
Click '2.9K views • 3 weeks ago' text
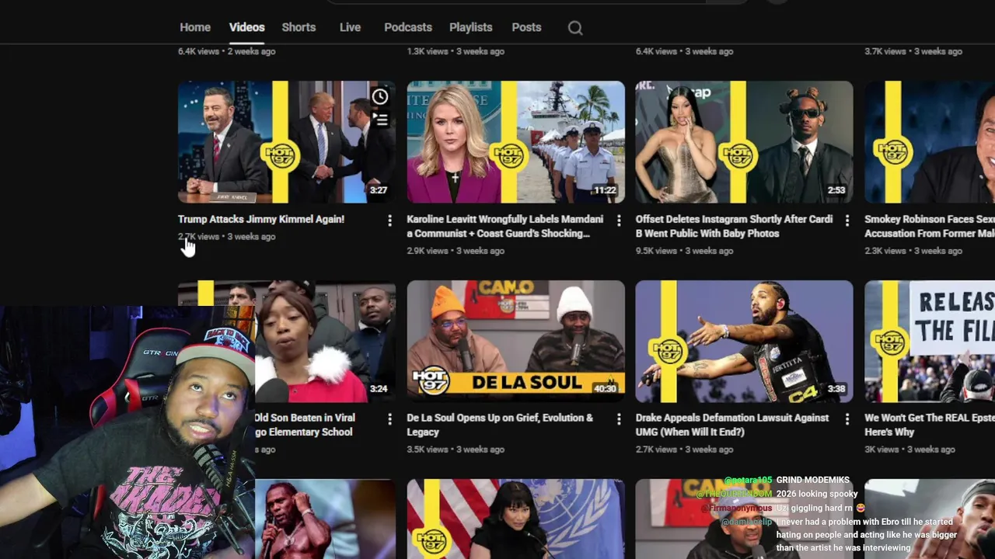coord(456,251)
